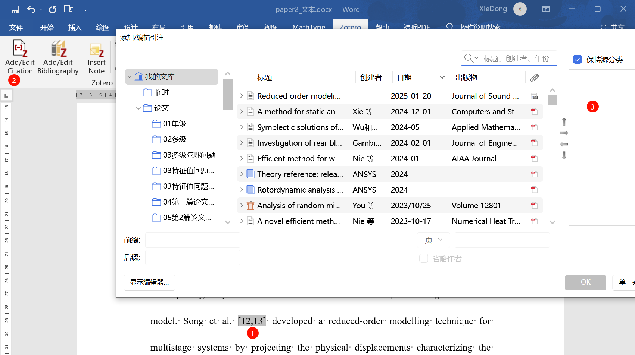
Task: Click PDF attachment icon for A method for static row
Action: (x=534, y=111)
